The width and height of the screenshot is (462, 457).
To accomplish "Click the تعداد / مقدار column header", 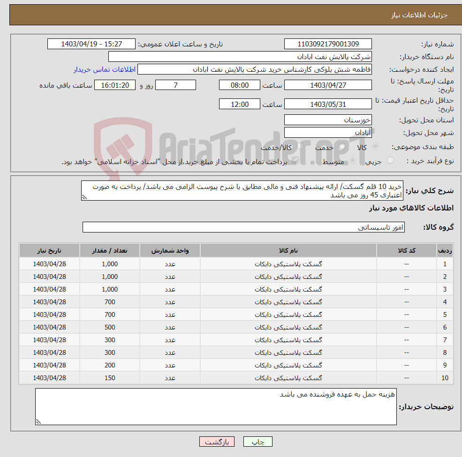I will point(110,250).
